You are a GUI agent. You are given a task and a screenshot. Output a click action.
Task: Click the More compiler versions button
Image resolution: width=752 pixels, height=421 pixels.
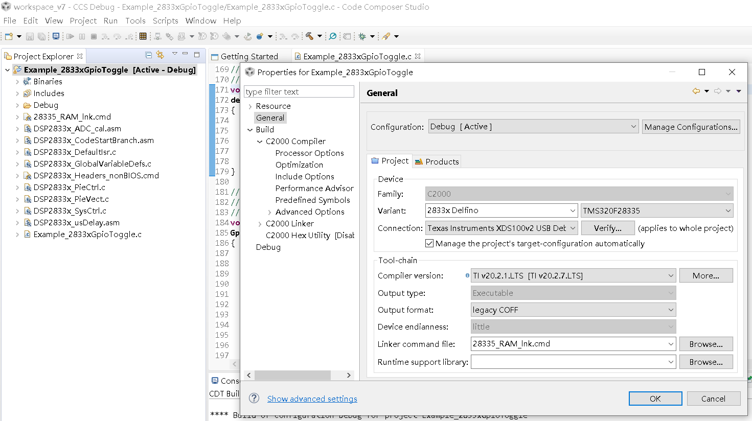pos(706,275)
